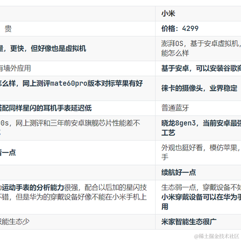Click the 外观也挺好看 cell

pyautogui.click(x=198, y=152)
